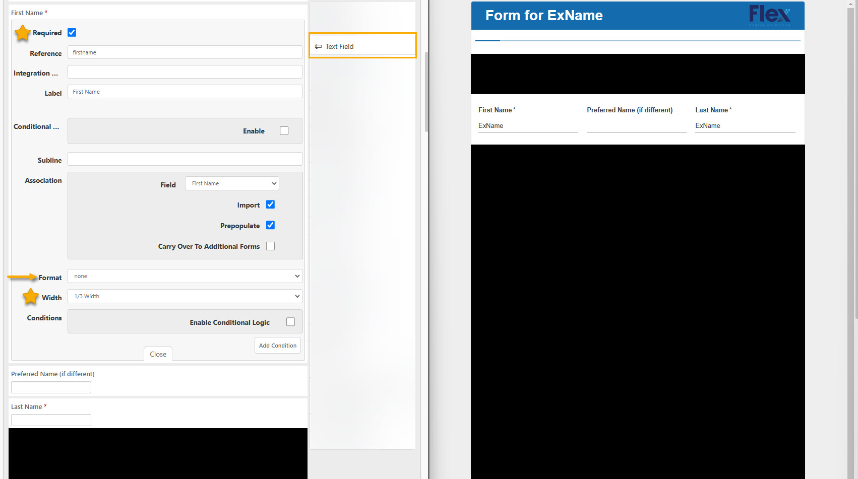858x479 pixels.
Task: Click the Prepopulate label text
Action: (240, 226)
